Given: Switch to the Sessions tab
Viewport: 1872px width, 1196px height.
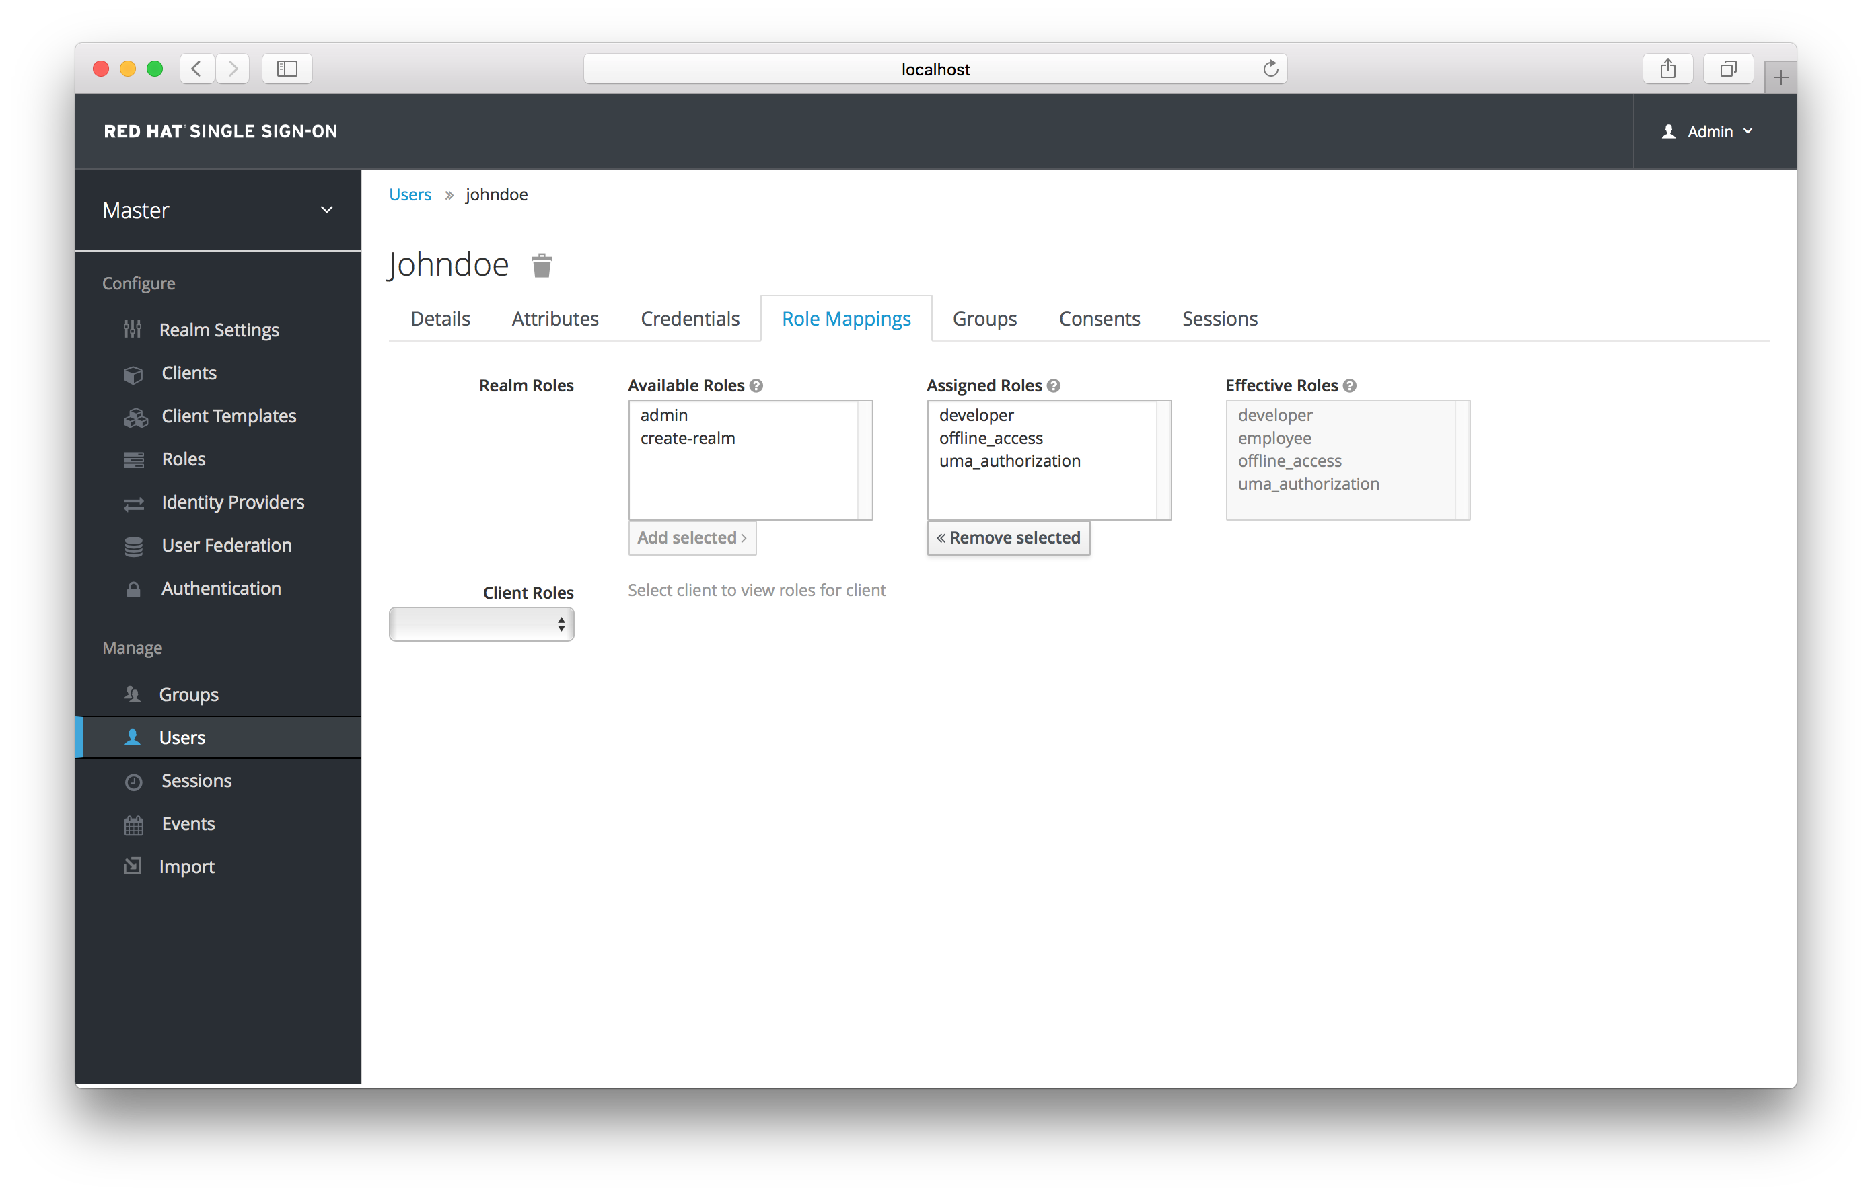Looking at the screenshot, I should (x=1219, y=317).
